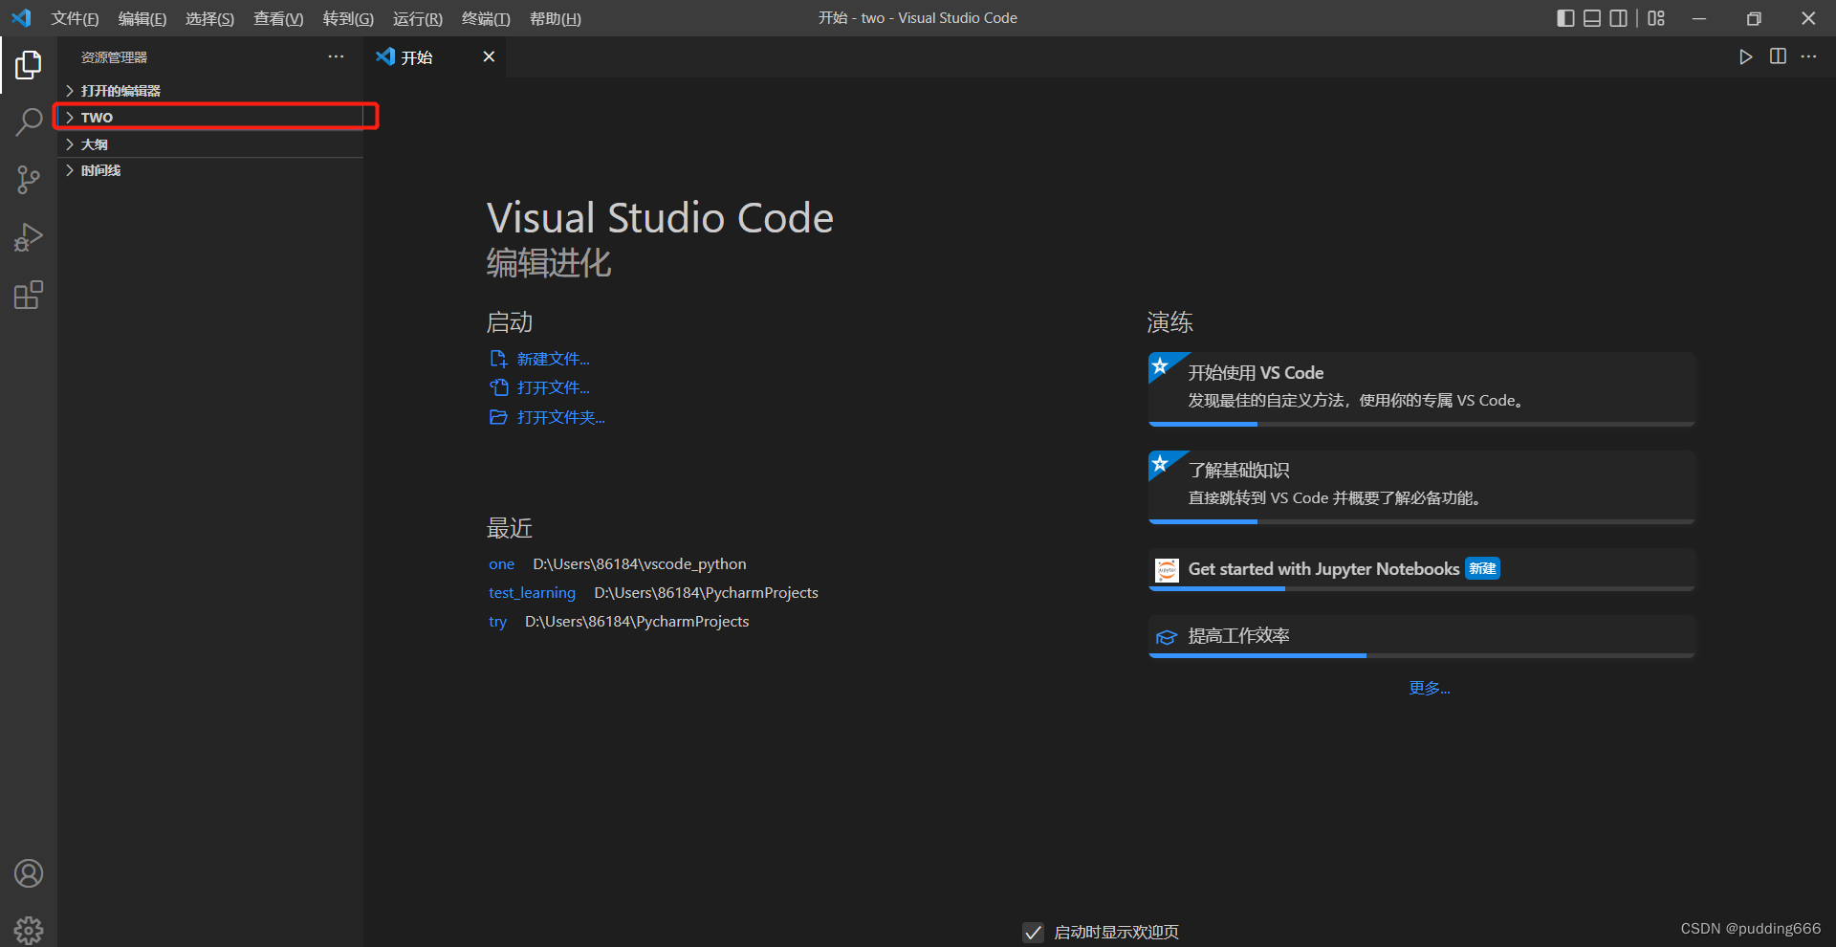The height and width of the screenshot is (947, 1836).
Task: Click the graduation cap icon on 提高工作效率
Action: coord(1167,637)
